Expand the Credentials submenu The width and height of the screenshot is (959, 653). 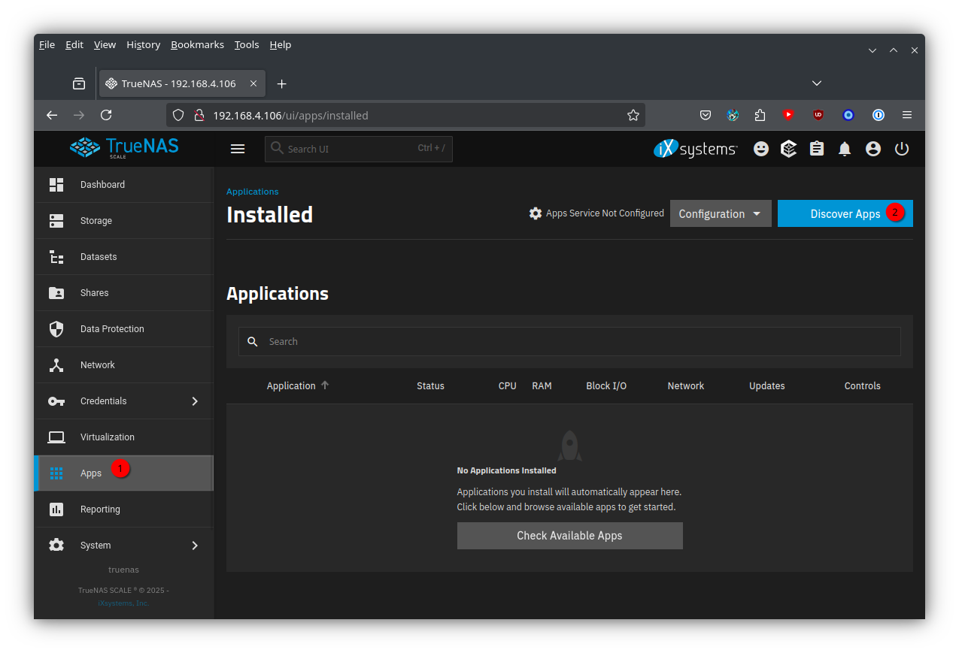(195, 401)
